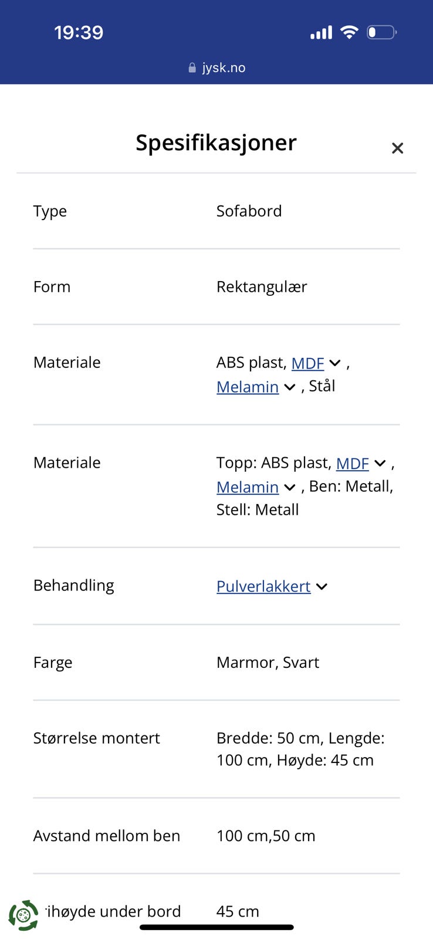Screen dimensions: 433x939
Task: Open the green cookie settings icon
Action: [23, 915]
